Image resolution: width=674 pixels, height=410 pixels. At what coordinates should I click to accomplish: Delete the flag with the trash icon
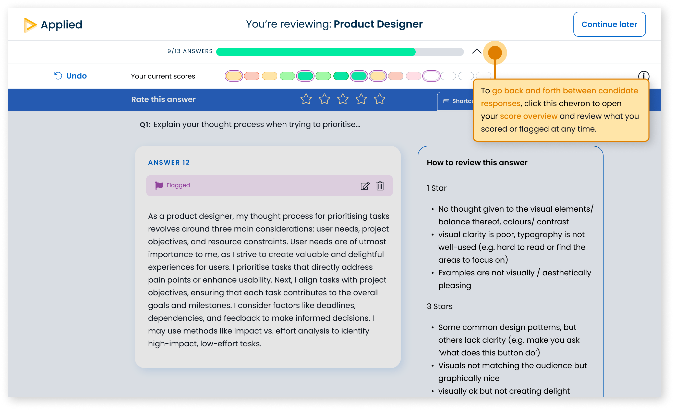coord(380,186)
